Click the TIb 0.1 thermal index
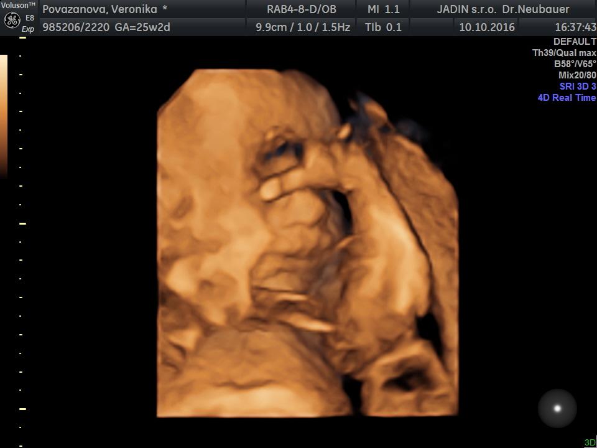Viewport: 597px width, 448px height. [x=383, y=27]
